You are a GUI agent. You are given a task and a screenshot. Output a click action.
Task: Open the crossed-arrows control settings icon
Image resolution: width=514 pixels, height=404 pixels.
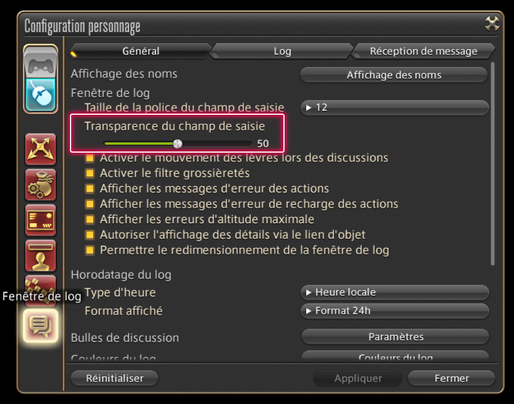tap(40, 149)
